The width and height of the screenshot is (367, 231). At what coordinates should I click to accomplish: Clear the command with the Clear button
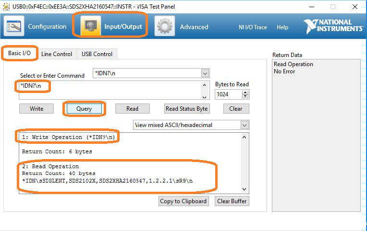[x=236, y=109]
